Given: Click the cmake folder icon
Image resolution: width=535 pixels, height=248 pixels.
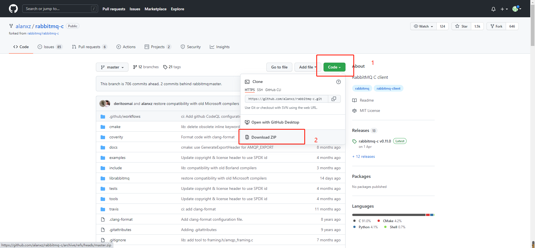Looking at the screenshot, I should tap(103, 127).
